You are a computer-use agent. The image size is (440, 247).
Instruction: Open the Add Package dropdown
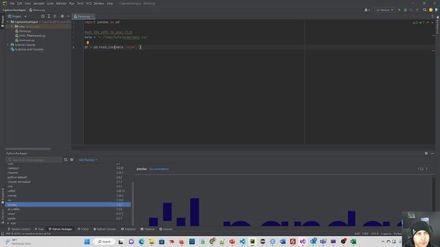pos(88,160)
